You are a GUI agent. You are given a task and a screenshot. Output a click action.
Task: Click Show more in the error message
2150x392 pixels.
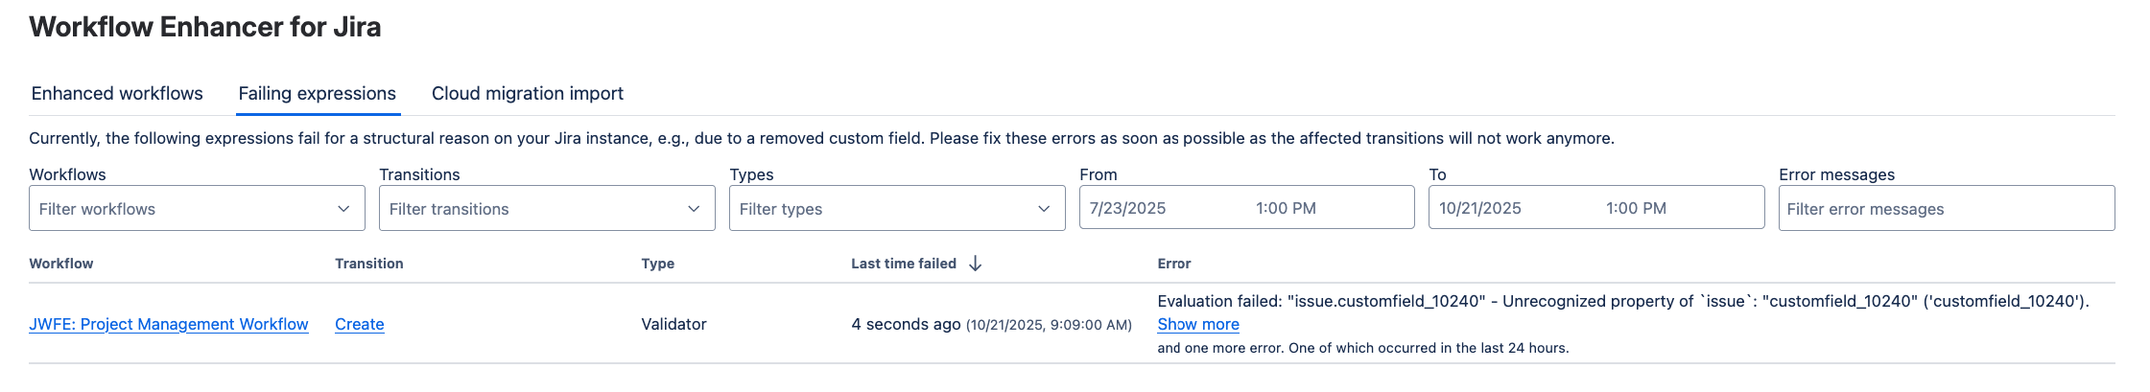[1197, 325]
